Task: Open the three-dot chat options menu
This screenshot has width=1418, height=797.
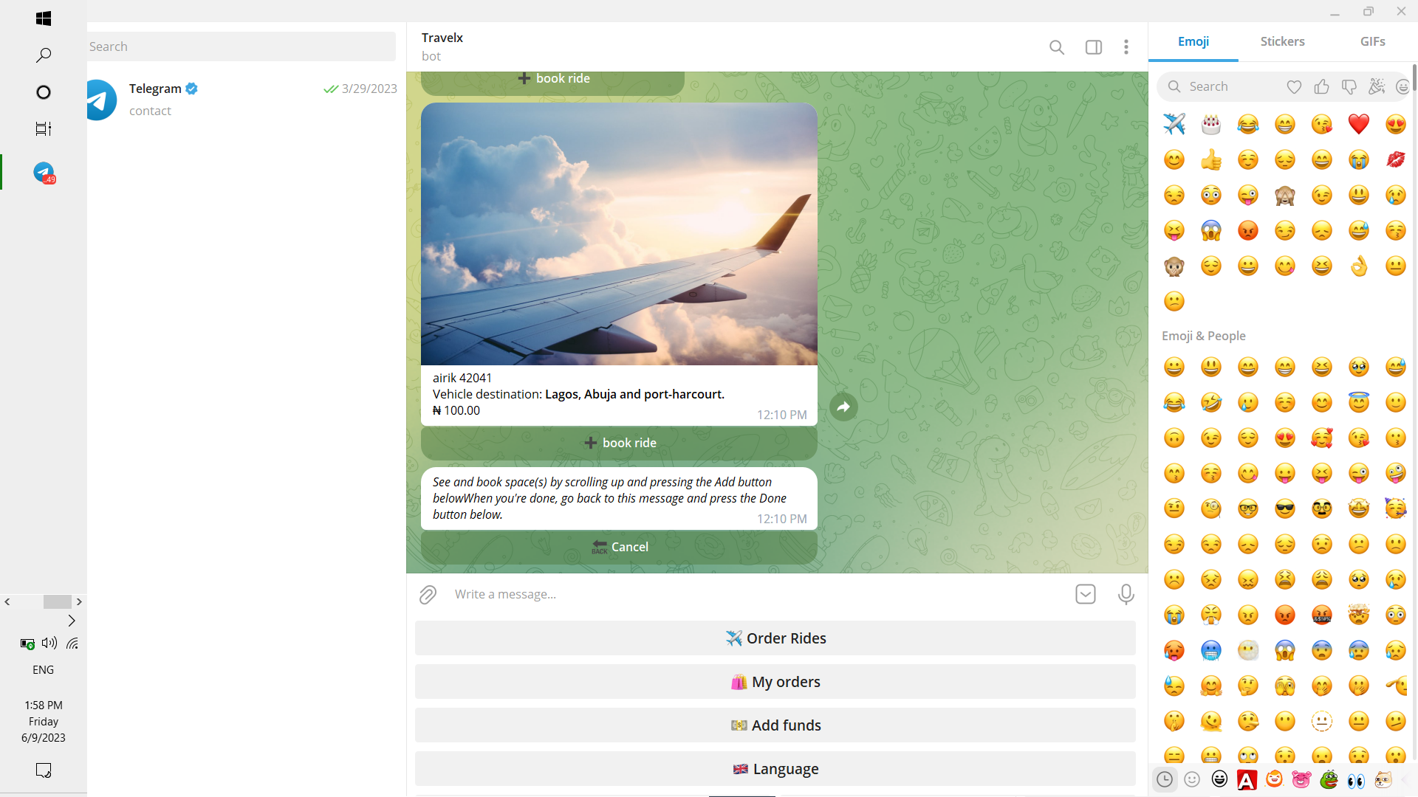Action: pyautogui.click(x=1126, y=47)
